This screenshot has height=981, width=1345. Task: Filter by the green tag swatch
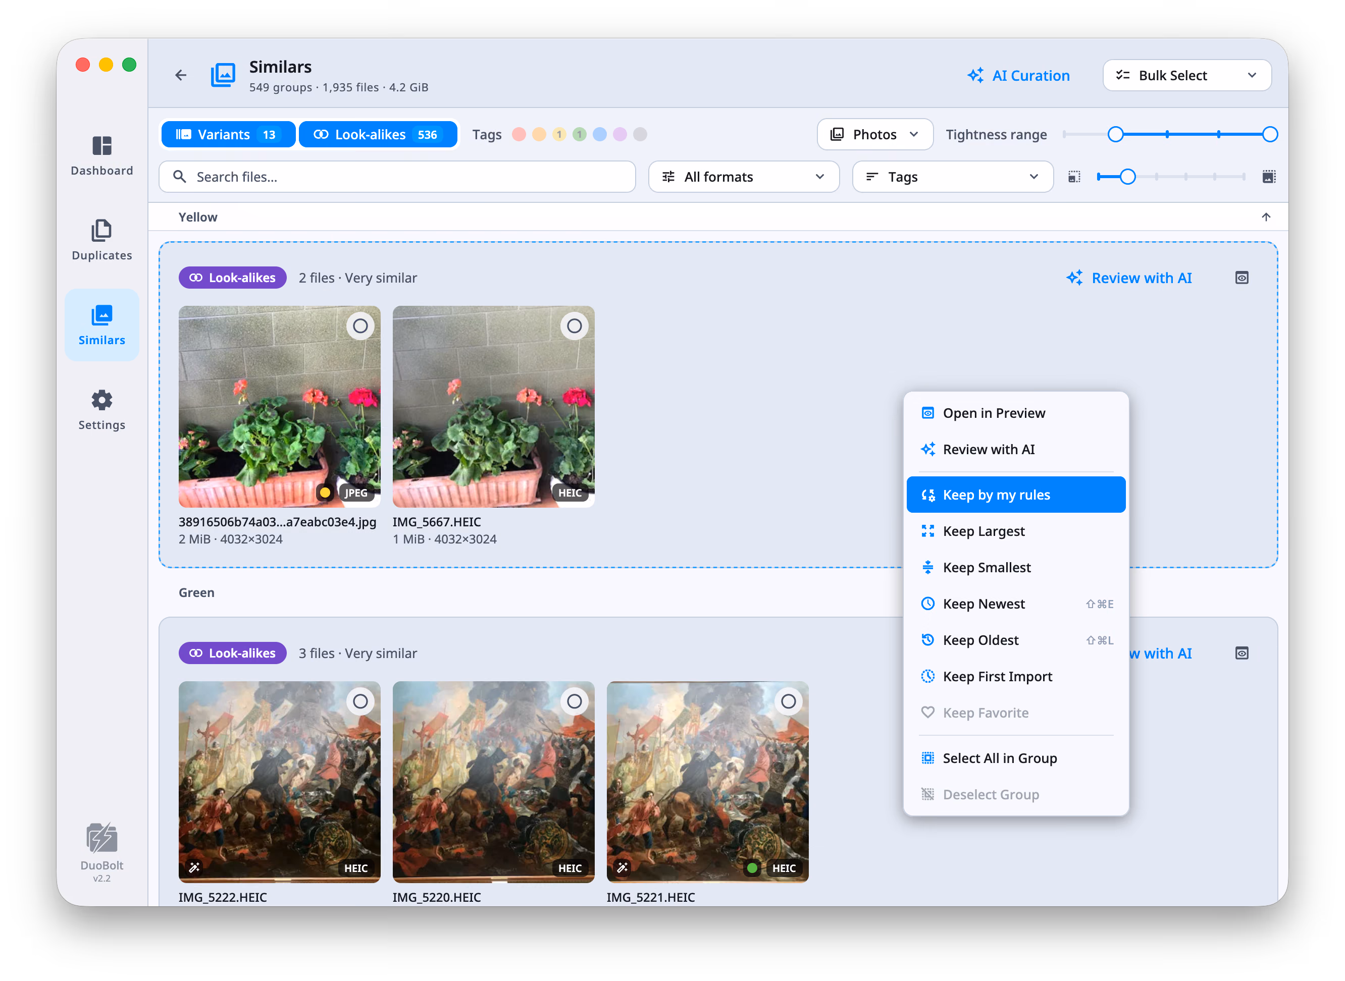pyautogui.click(x=579, y=134)
